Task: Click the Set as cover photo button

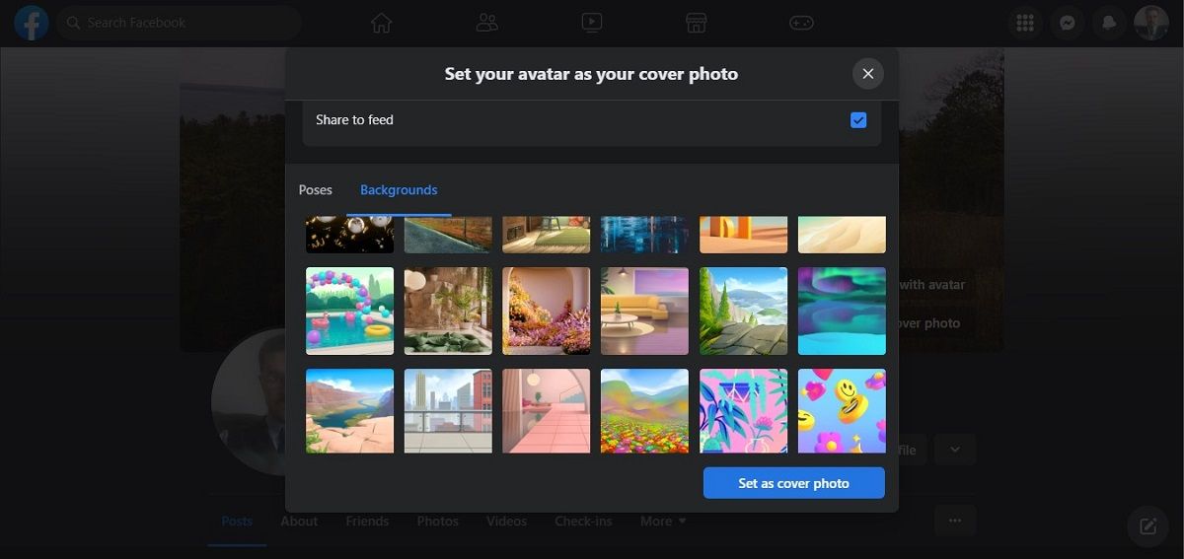Action: coord(793,483)
